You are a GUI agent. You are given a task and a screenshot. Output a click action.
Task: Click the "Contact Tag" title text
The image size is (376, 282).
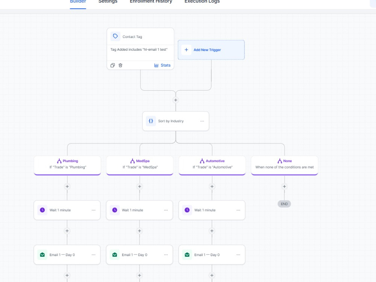[132, 37]
